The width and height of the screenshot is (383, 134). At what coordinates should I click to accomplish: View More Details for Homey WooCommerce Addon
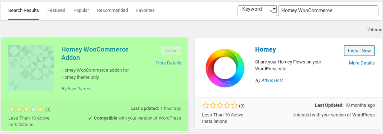tap(168, 63)
